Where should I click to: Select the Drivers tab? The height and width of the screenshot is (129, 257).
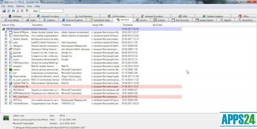click(x=141, y=20)
